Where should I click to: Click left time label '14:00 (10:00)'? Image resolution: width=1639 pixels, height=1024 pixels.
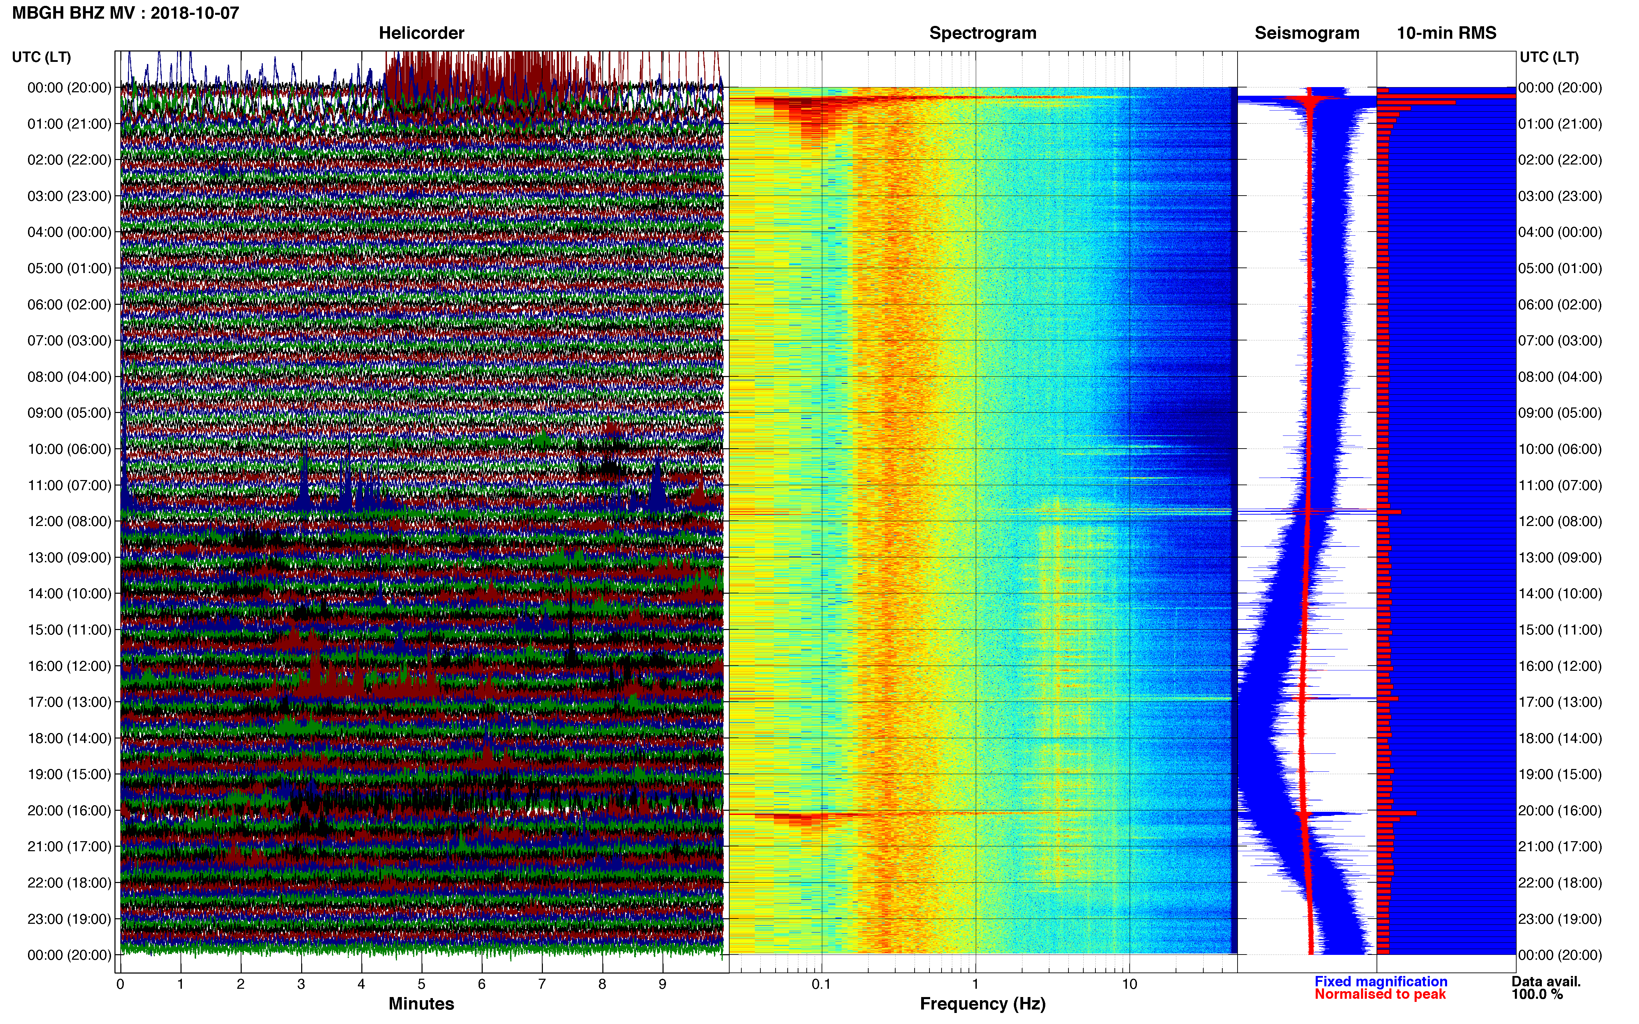click(69, 594)
